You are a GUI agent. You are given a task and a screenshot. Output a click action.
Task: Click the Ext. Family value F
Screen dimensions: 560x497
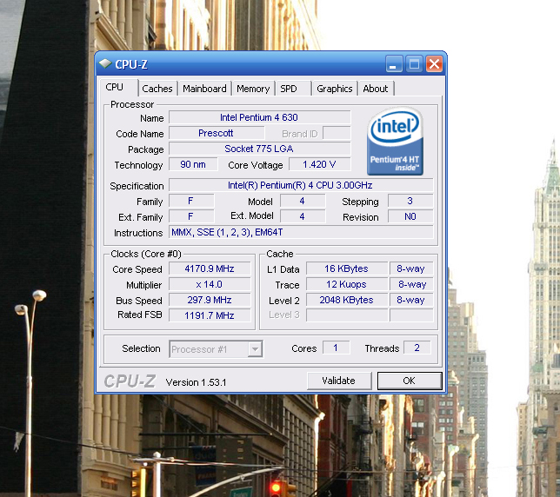pos(191,216)
